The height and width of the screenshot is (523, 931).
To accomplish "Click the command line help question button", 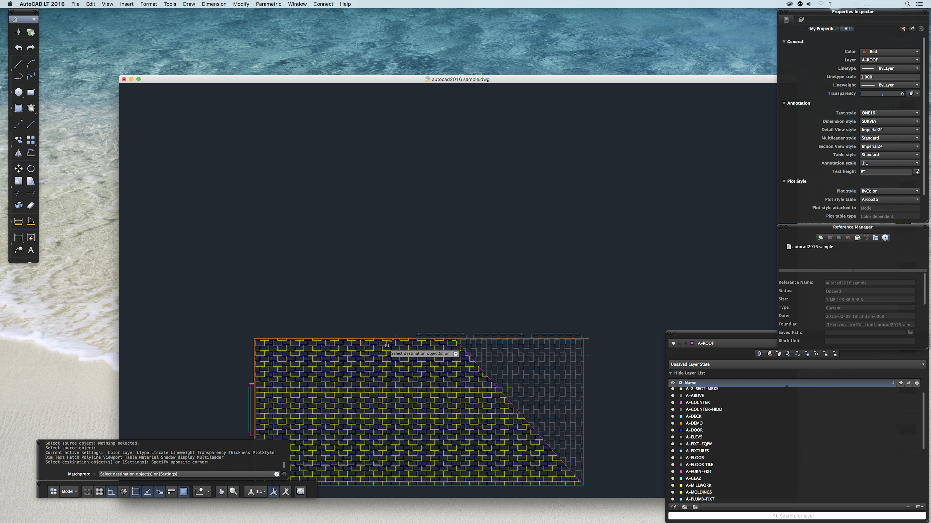I will pyautogui.click(x=276, y=474).
